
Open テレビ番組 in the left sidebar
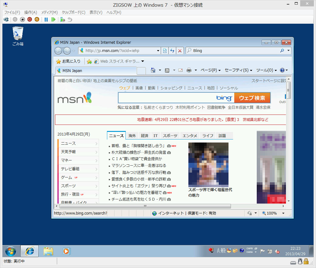pyautogui.click(x=78, y=169)
